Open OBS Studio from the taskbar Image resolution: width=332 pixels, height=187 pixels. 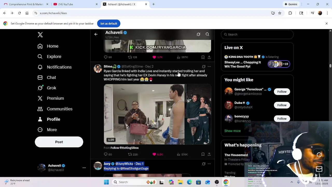coord(217,182)
